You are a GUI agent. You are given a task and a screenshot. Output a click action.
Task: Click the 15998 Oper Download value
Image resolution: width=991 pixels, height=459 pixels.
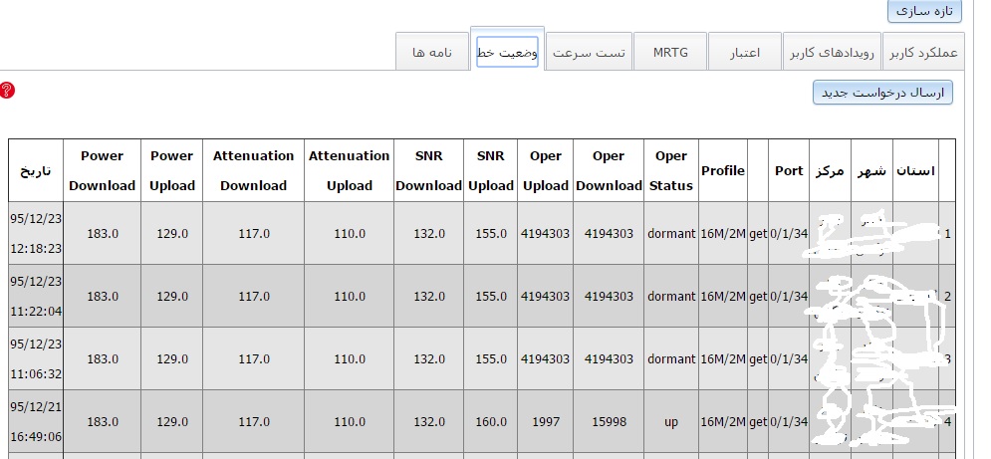[x=608, y=421]
